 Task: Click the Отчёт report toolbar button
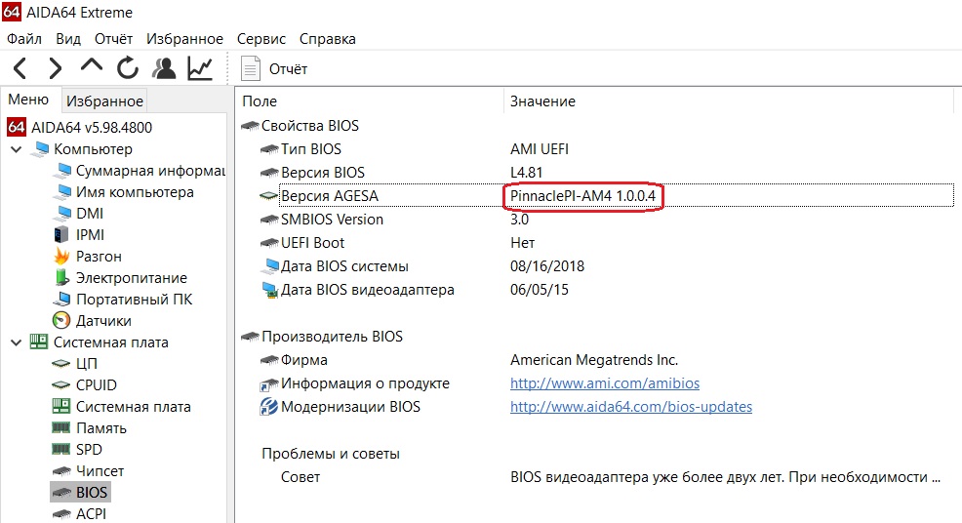[275, 68]
